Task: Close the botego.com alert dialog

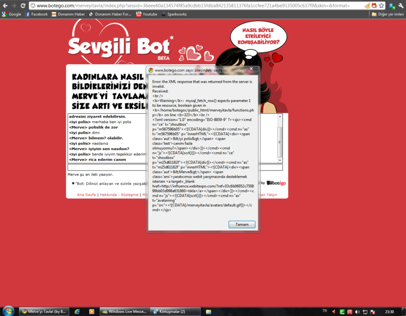Action: click(251, 68)
